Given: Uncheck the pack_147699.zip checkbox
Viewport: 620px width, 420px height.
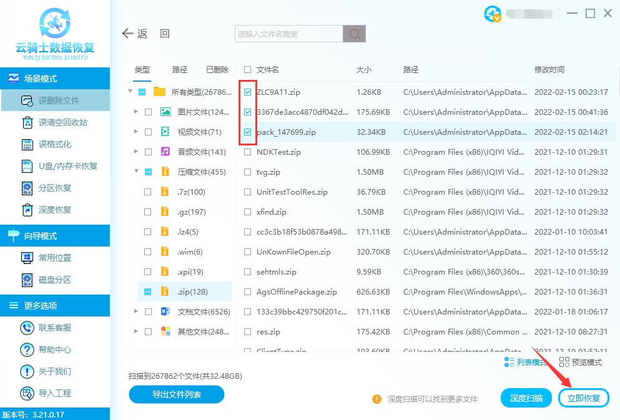Looking at the screenshot, I should pyautogui.click(x=247, y=132).
